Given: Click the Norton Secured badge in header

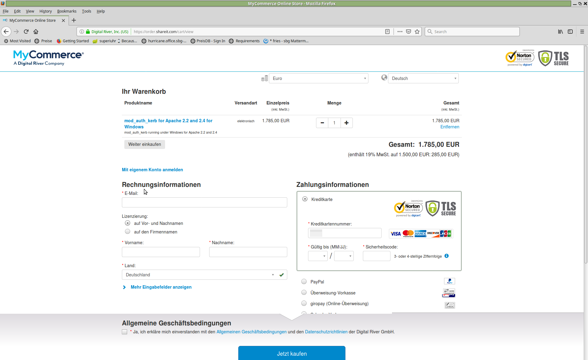Looking at the screenshot, I should click(x=520, y=58).
